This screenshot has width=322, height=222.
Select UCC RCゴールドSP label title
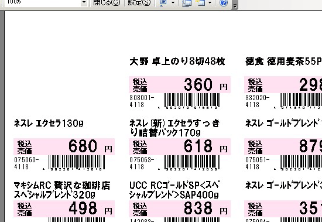(174, 190)
